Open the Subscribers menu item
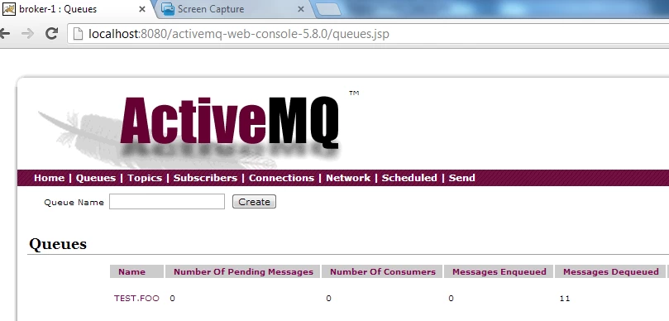The image size is (669, 321). pos(205,178)
